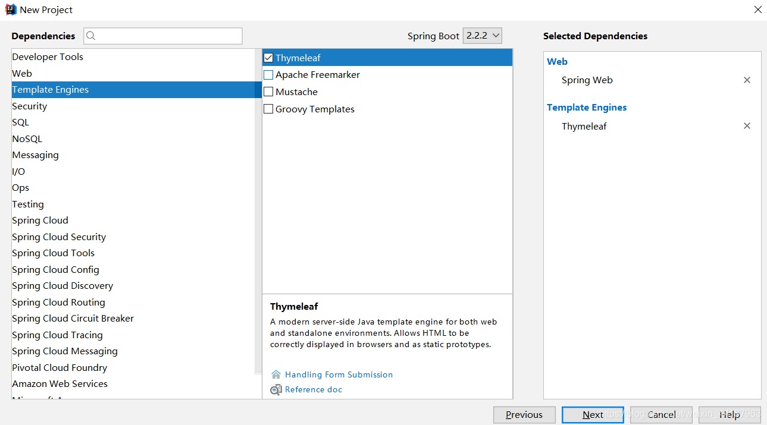Select the I/O category
Viewport: 767px width, 425px height.
click(x=134, y=172)
